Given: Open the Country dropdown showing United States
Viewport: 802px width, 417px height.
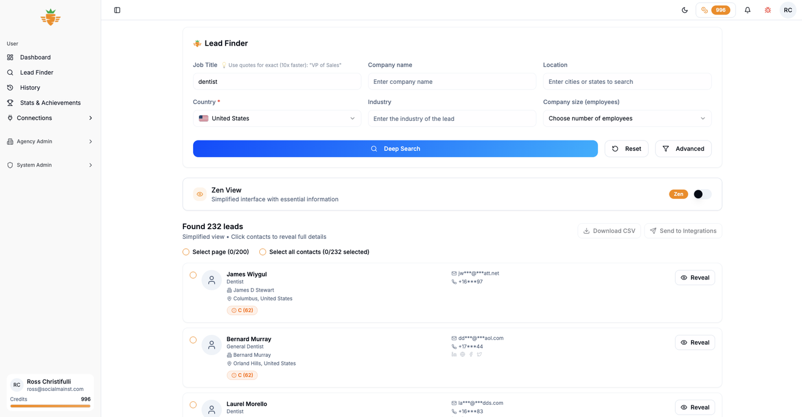Looking at the screenshot, I should click(x=277, y=118).
